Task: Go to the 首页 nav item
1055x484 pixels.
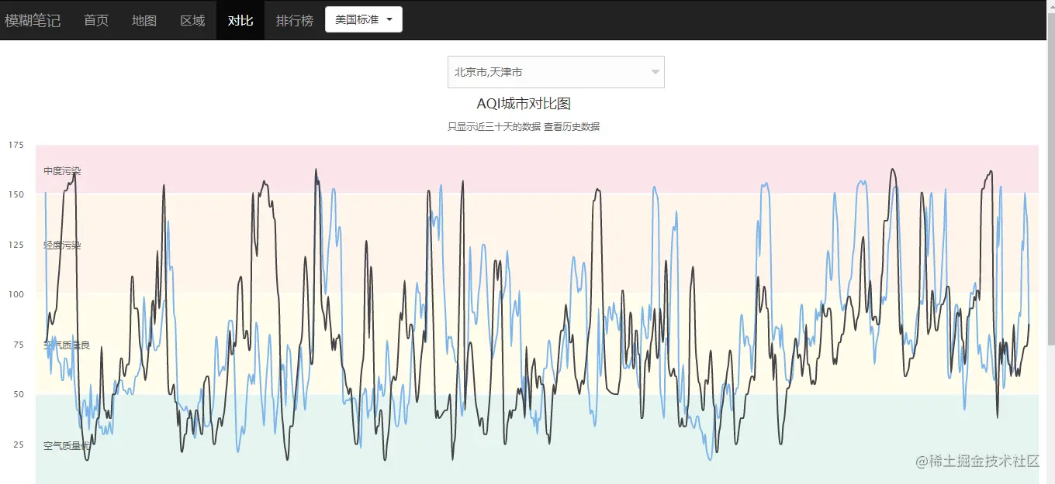Action: point(96,20)
